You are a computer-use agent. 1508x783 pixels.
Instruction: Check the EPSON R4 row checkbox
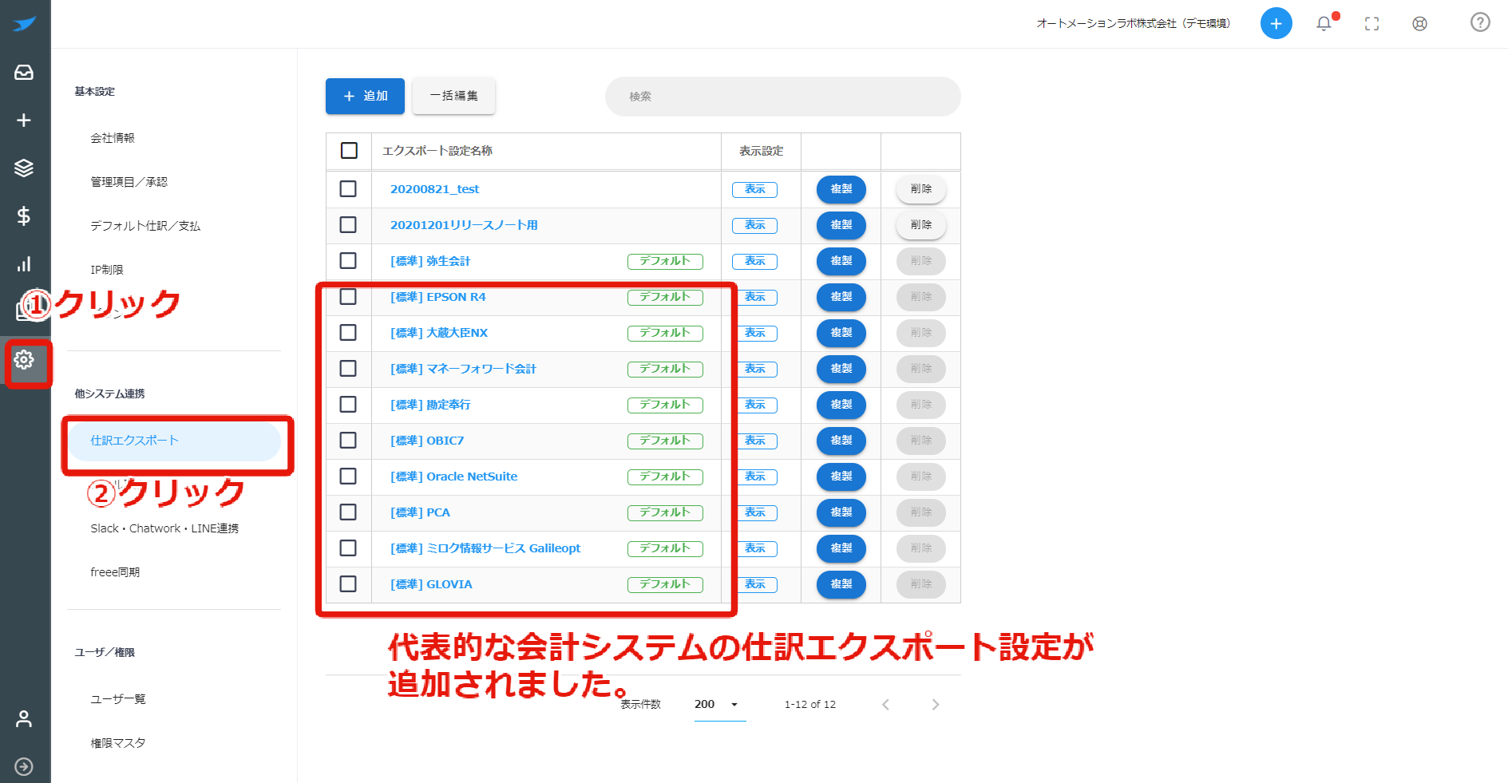[x=348, y=297]
